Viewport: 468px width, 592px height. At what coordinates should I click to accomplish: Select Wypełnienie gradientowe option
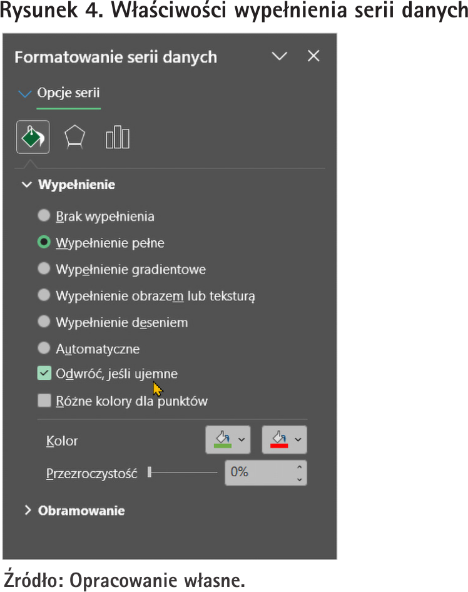44,268
